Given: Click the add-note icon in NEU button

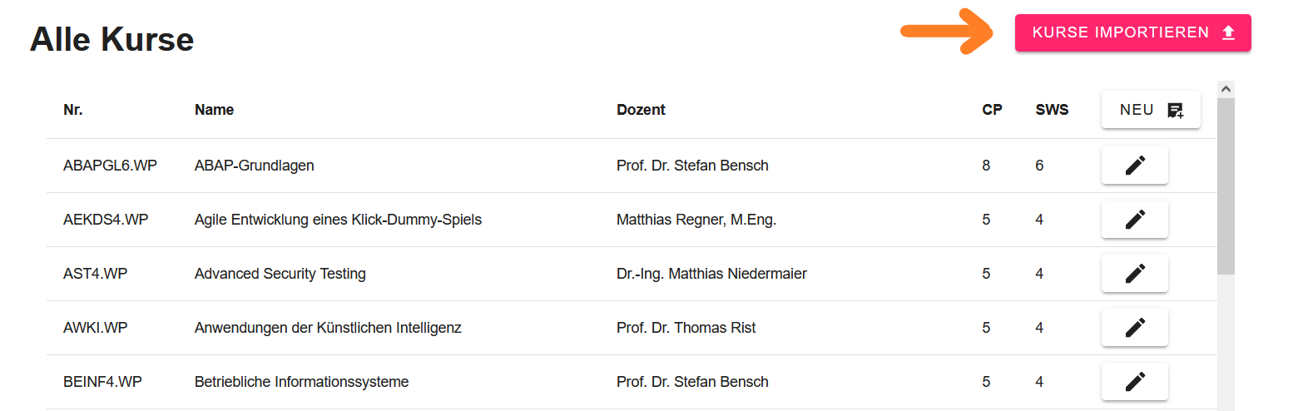Looking at the screenshot, I should coord(1175,111).
